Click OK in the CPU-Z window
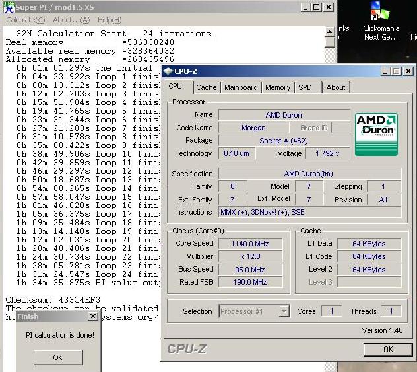Viewport: 417px width, 372px height. coord(388,350)
